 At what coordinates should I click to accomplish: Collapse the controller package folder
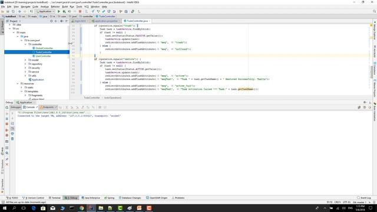point(25,44)
